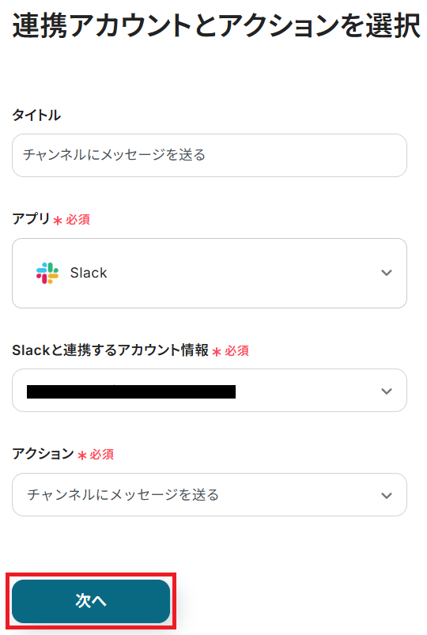This screenshot has height=635, width=427.
Task: Click the Slack logo icon
Action: pos(47,273)
